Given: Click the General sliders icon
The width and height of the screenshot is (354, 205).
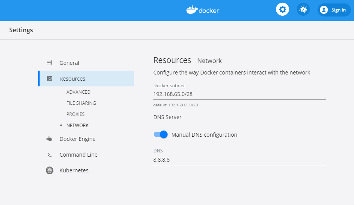Looking at the screenshot, I should click(50, 63).
